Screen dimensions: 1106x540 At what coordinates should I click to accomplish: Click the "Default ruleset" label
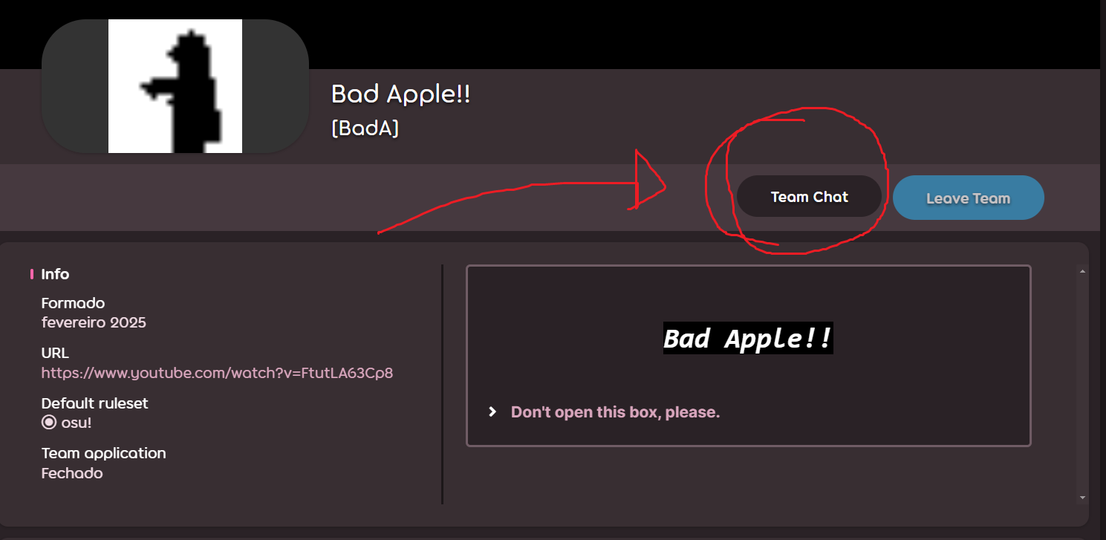pyautogui.click(x=95, y=403)
